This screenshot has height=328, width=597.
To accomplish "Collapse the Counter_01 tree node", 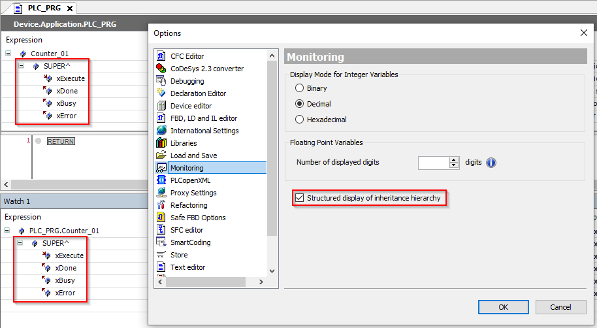I will pos(8,54).
